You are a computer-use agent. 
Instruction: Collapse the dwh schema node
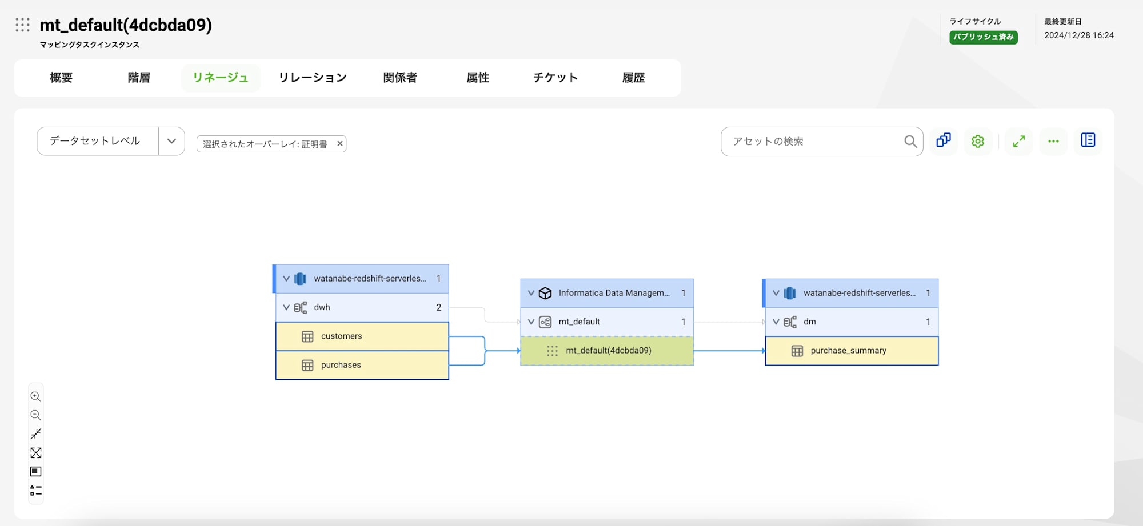pos(286,307)
